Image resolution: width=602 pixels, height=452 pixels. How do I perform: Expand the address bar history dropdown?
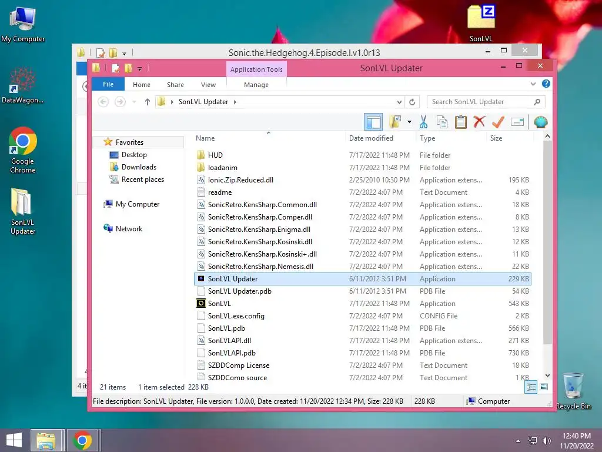click(399, 102)
